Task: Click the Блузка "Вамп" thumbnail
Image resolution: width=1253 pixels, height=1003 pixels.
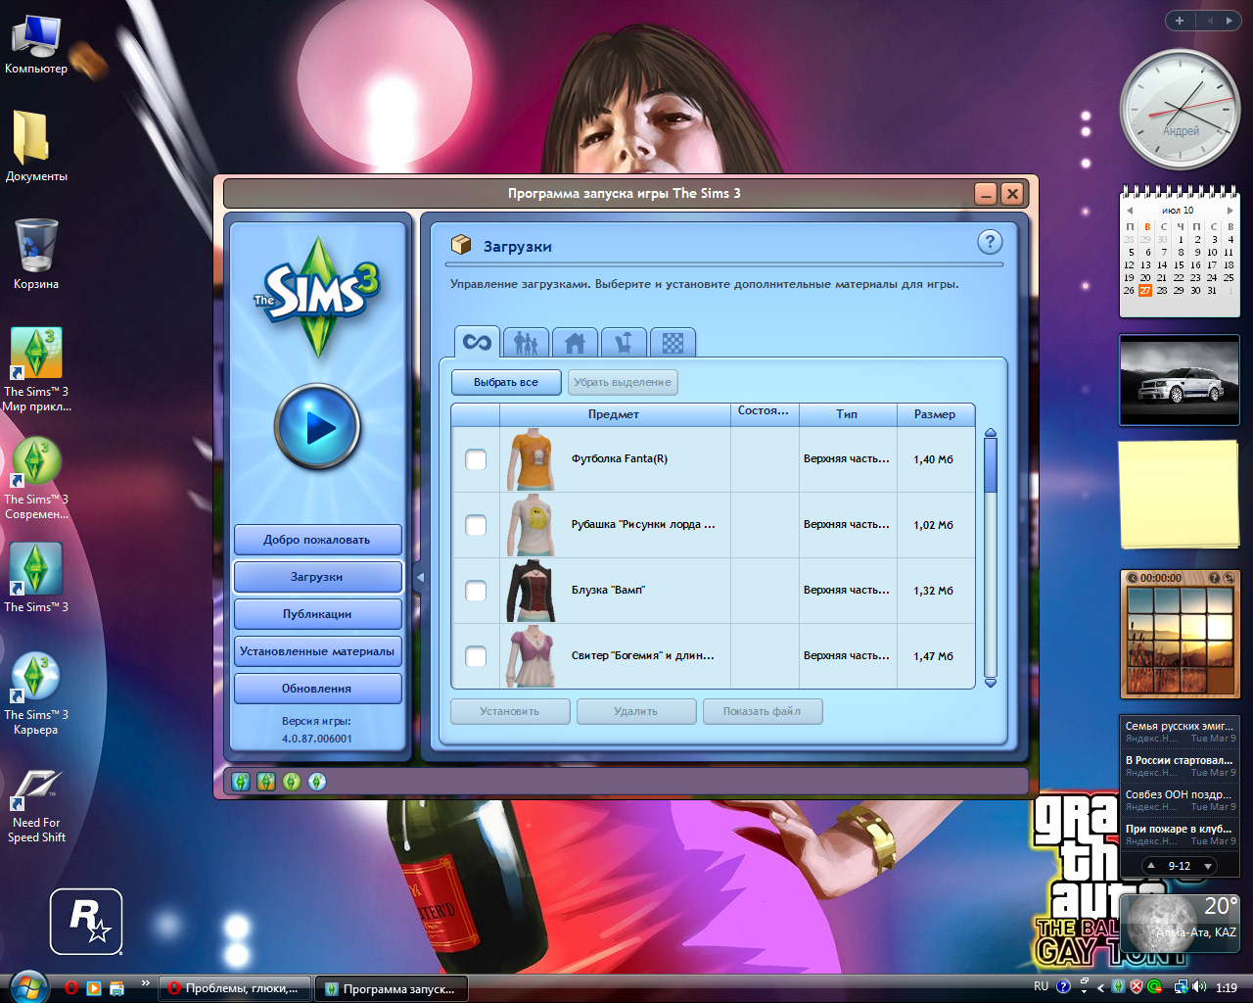Action: 531,591
